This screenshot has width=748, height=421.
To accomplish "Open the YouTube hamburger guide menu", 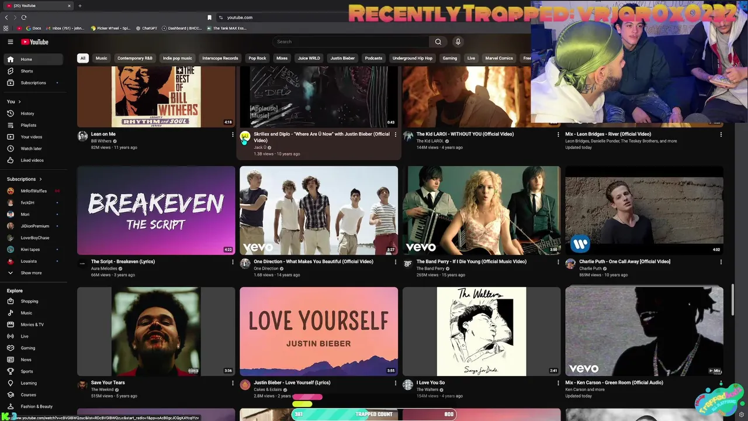I will [x=10, y=42].
